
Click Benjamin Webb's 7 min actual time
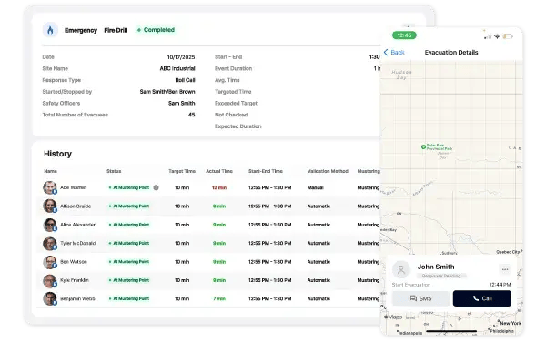pos(219,298)
